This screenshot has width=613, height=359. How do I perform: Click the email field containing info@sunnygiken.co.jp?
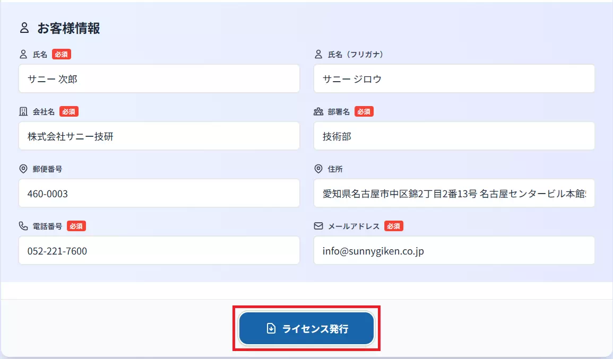coord(454,250)
